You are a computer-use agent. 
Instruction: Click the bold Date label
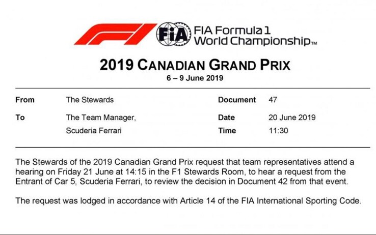[226, 118]
